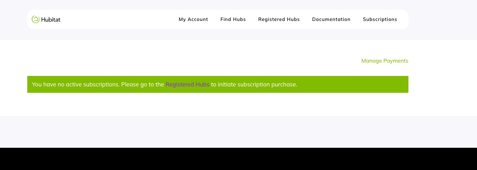The height and width of the screenshot is (170, 477).
Task: Click the 'You have no active subscriptions' text
Action: pos(76,85)
